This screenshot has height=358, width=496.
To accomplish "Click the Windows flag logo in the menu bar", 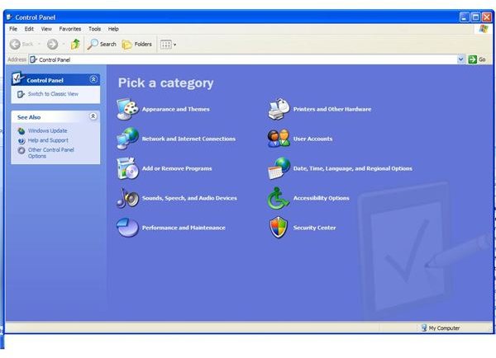I will tap(484, 29).
